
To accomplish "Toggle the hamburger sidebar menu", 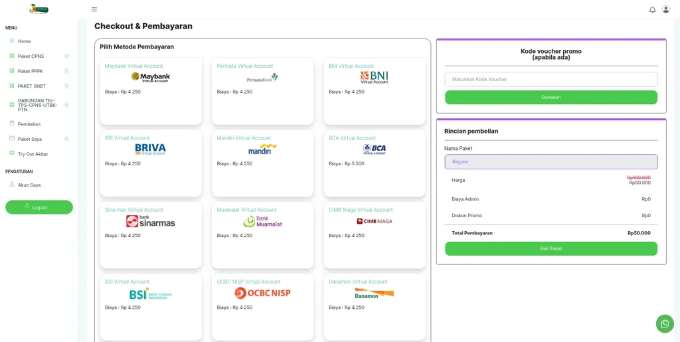I will point(94,9).
